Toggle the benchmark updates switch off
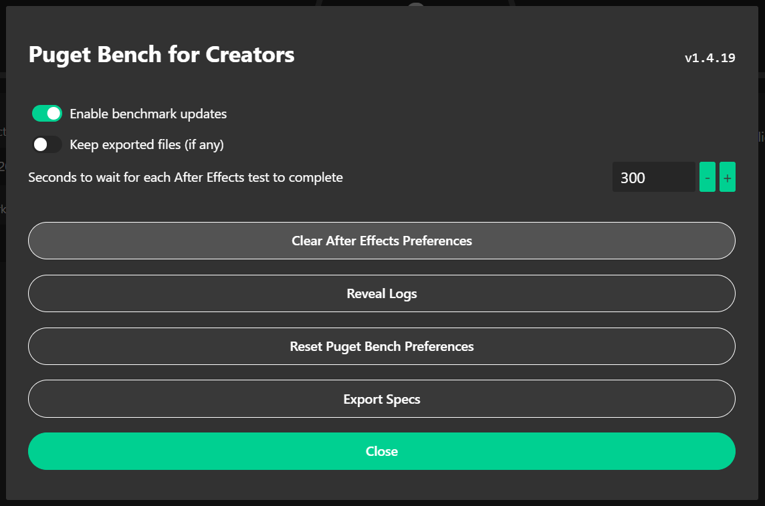This screenshot has height=506, width=765. 47,113
